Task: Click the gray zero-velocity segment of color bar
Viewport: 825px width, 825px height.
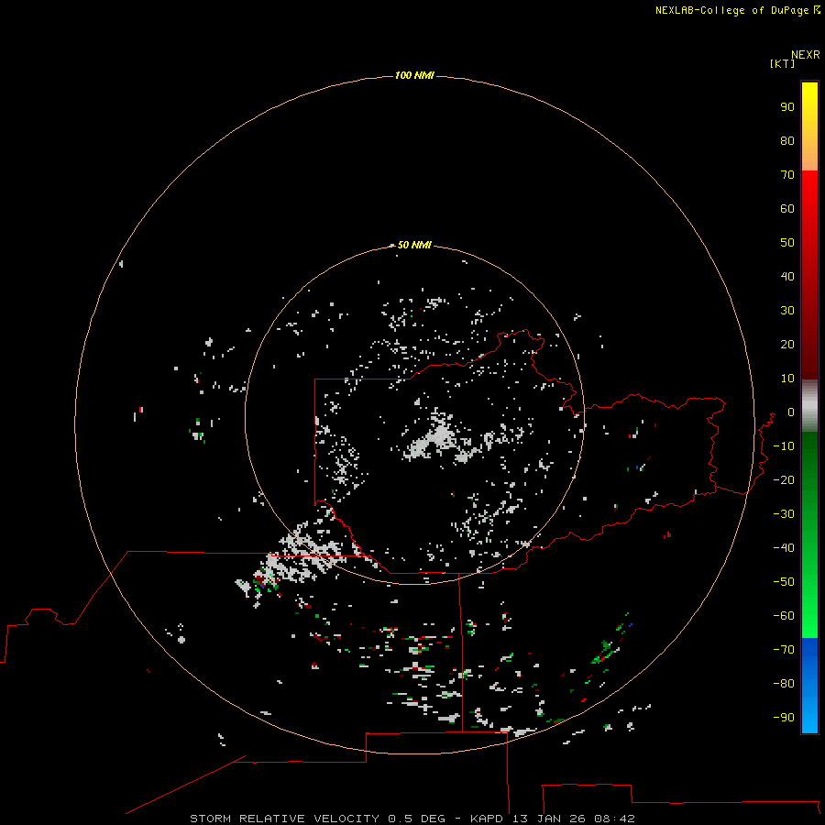Action: (809, 406)
